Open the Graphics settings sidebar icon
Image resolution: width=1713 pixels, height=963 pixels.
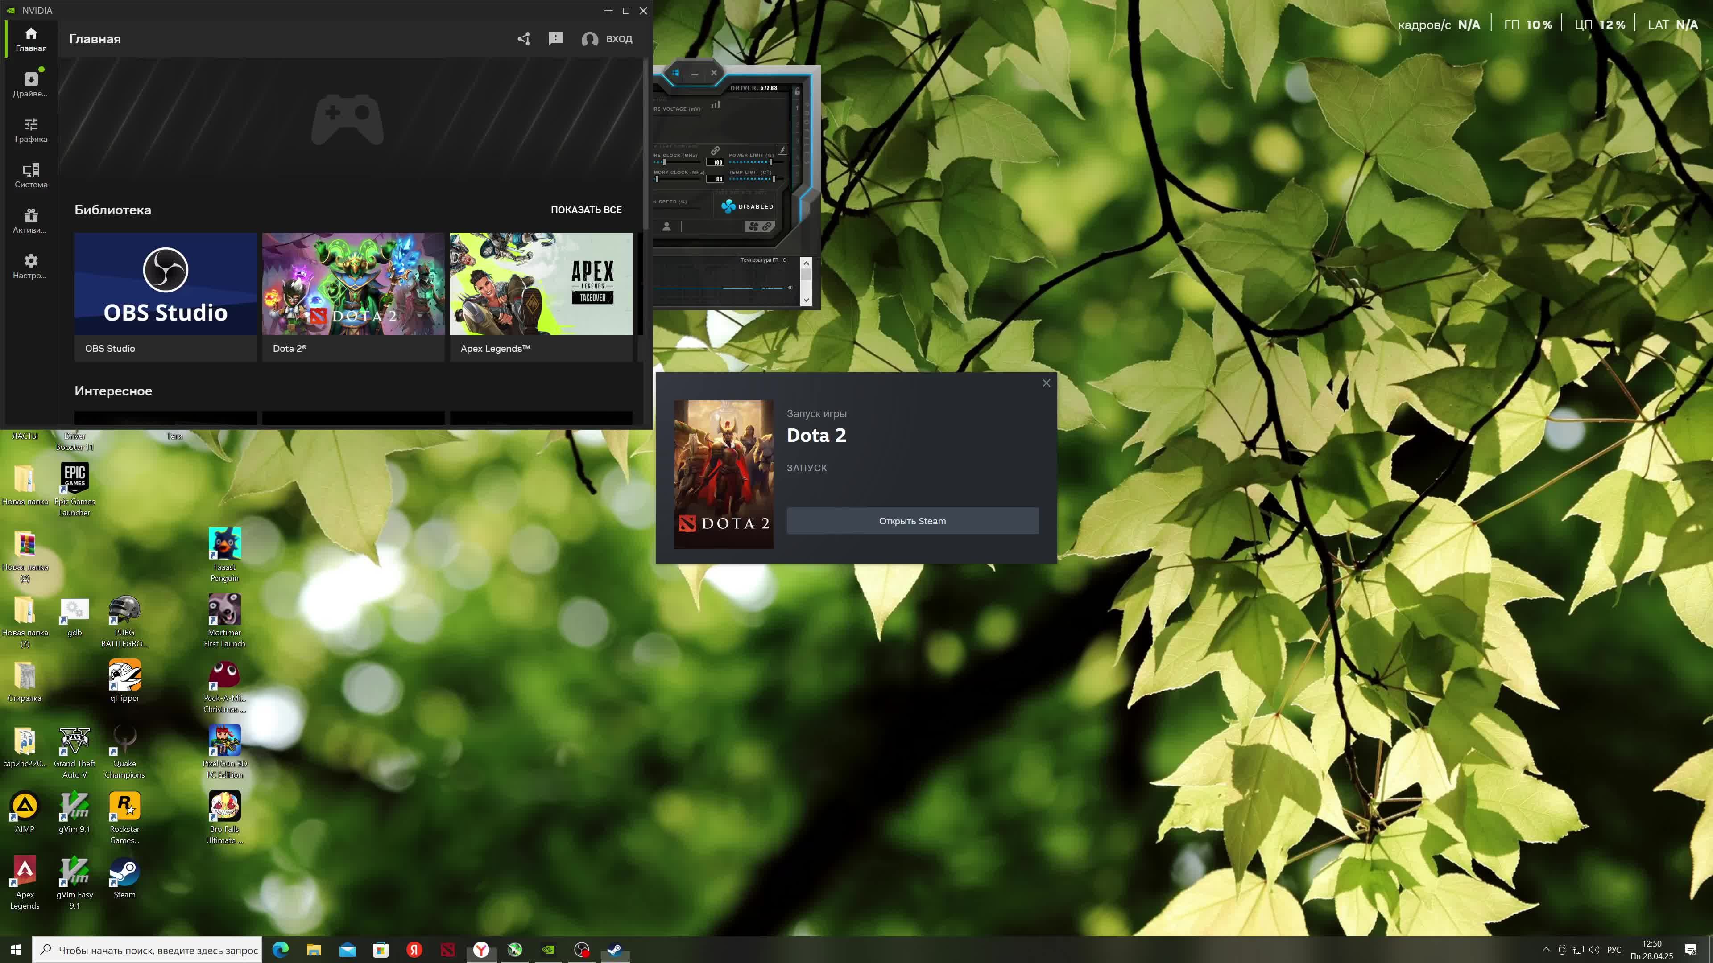(31, 130)
